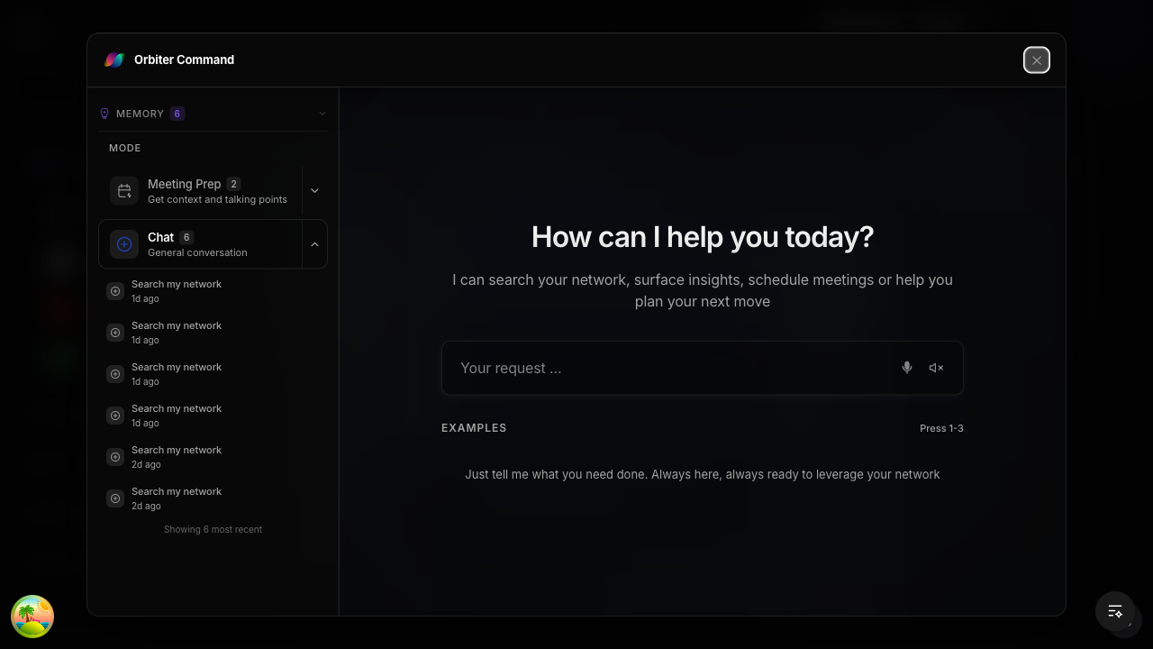
Task: Click the Memory count badge showing 6
Action: (x=177, y=114)
